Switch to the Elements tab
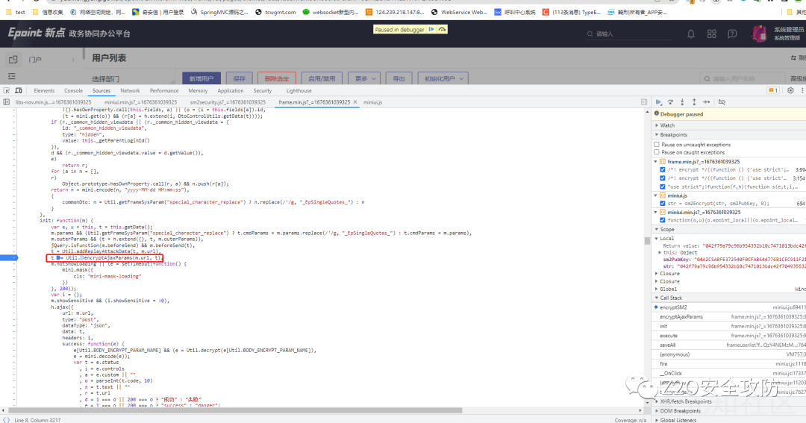 click(x=44, y=90)
